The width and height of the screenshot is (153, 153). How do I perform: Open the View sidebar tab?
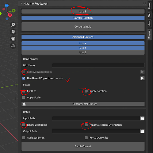[149, 24]
